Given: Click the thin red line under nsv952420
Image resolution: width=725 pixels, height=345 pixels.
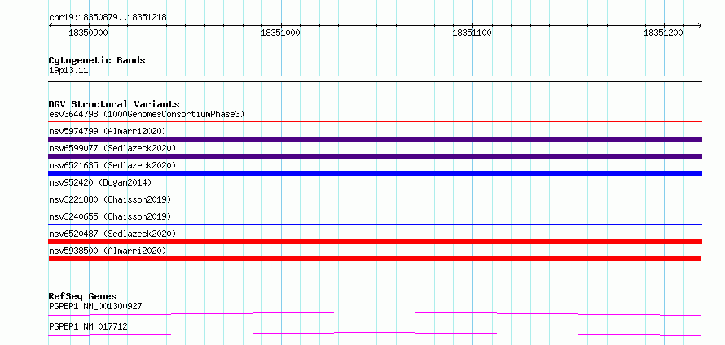Looking at the screenshot, I should tap(375, 190).
